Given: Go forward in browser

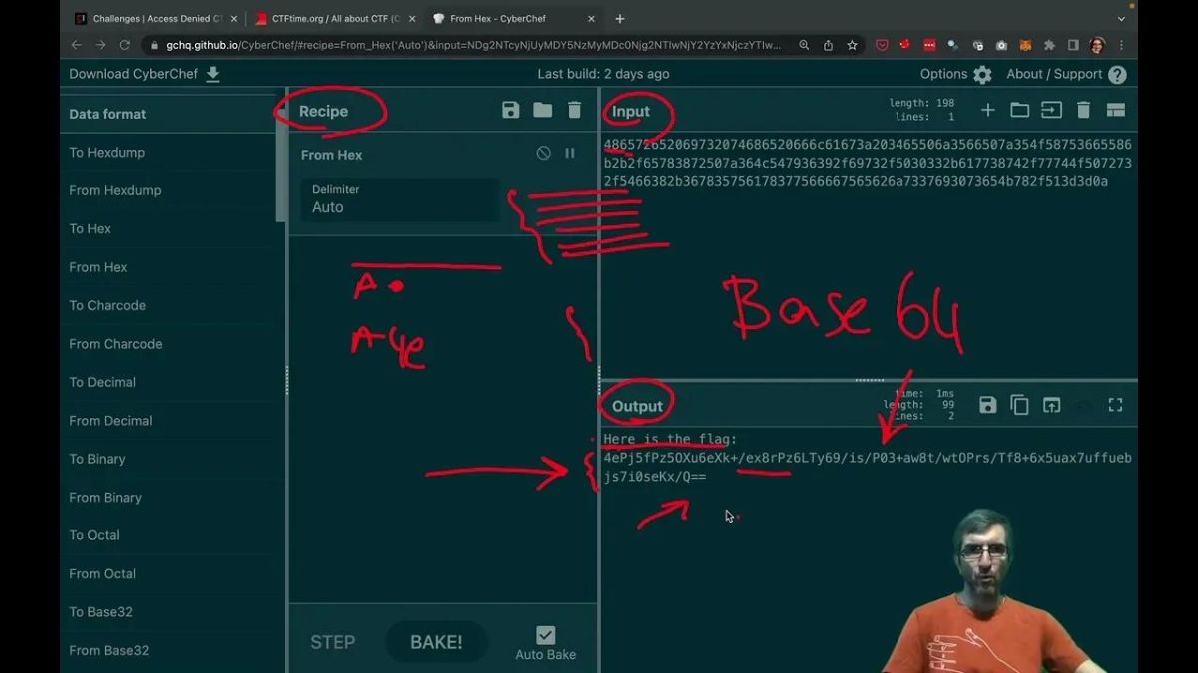Looking at the screenshot, I should pos(101,45).
